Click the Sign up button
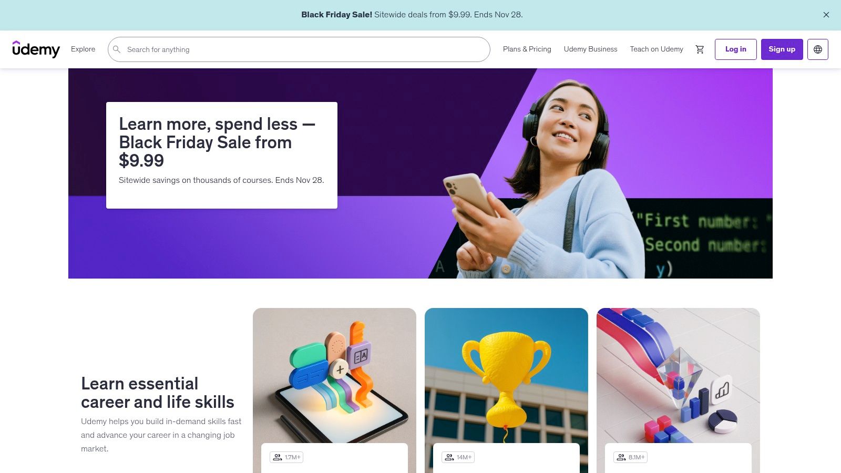 coord(782,49)
